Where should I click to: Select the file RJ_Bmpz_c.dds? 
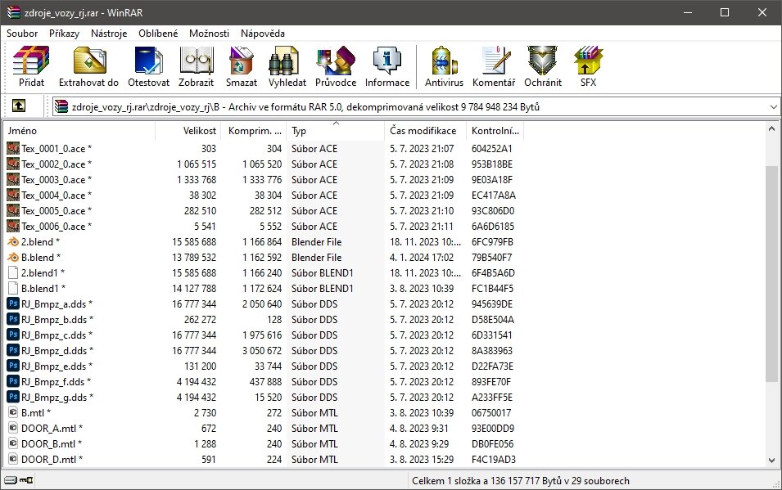point(57,335)
